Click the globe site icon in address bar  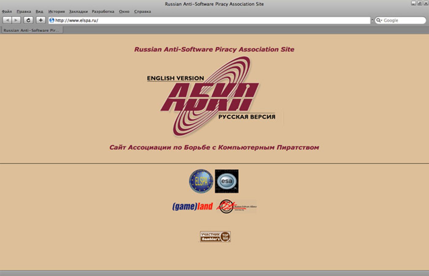pyautogui.click(x=52, y=20)
